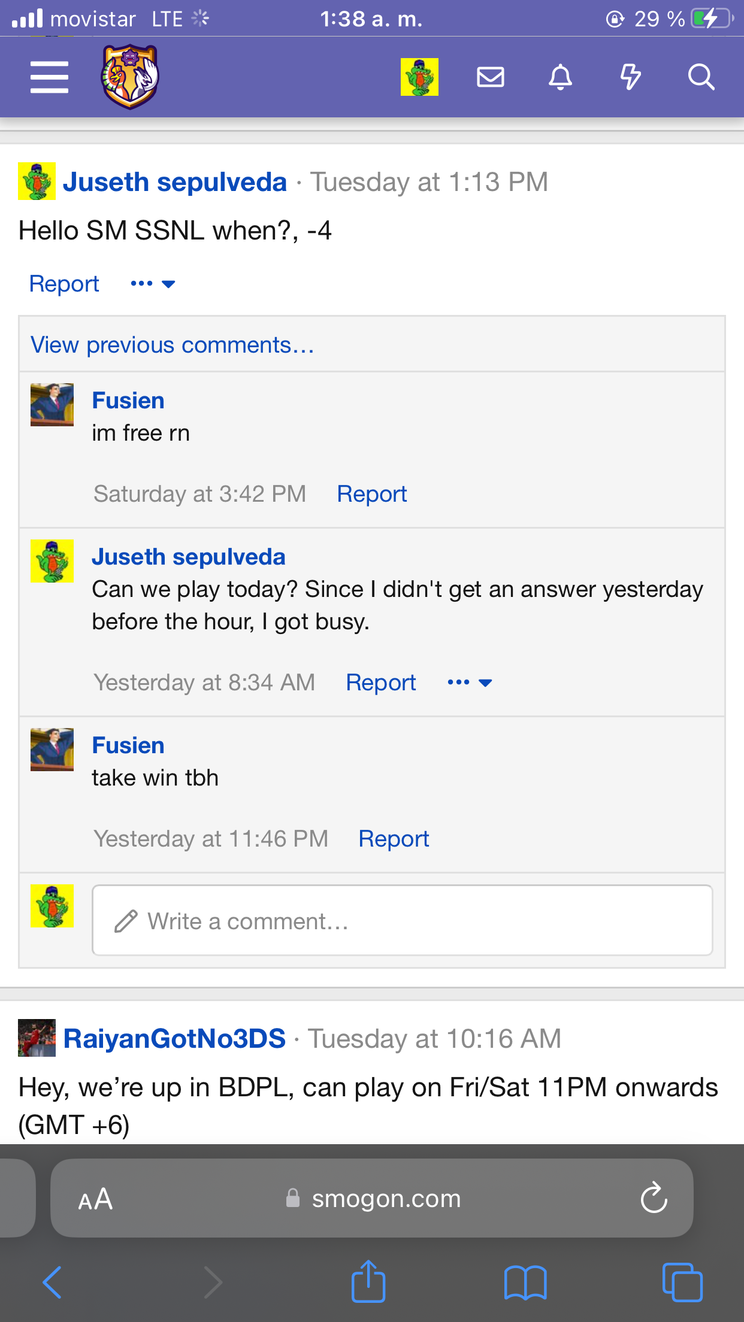Expand options dropdown under profile post
Screen dimensions: 744x1322
[x=153, y=284]
